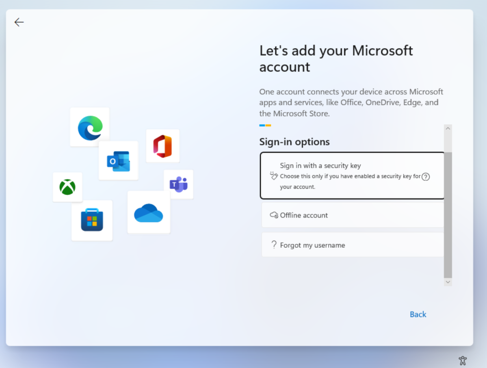This screenshot has height=368, width=487.
Task: Click the OneDrive cloud logo tile
Action: pos(149,212)
